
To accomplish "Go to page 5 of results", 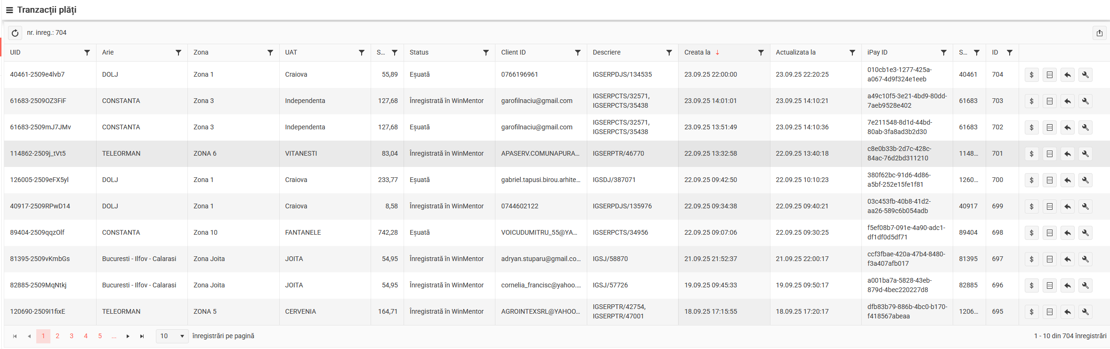I will (100, 336).
